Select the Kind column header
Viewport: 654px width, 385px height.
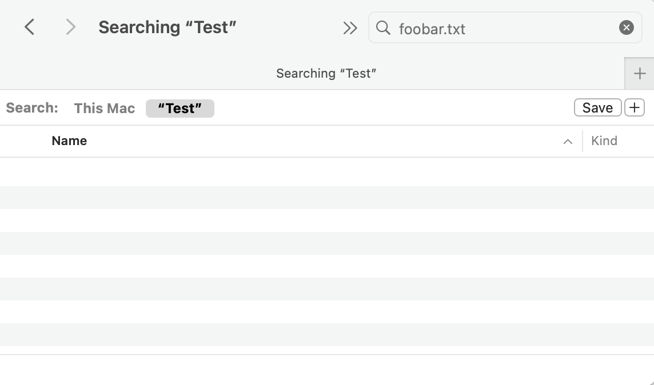604,141
